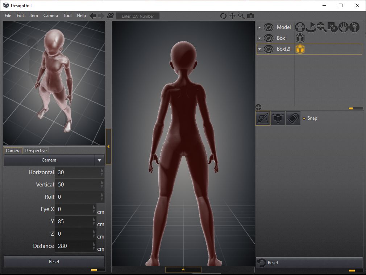Expand the Box row dropdown arrow
Image resolution: width=366 pixels, height=275 pixels.
(x=259, y=38)
